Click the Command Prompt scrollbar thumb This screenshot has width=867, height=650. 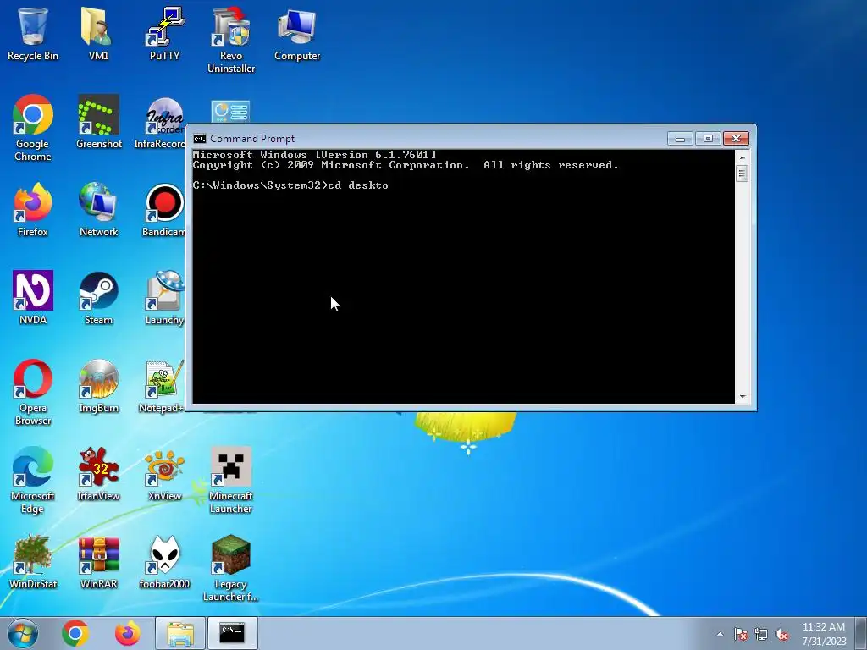[x=742, y=174]
